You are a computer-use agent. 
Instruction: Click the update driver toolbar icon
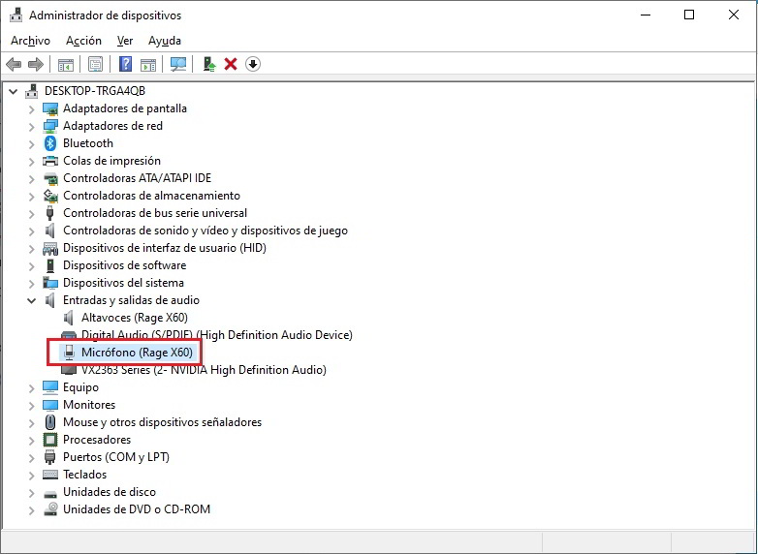coord(208,64)
